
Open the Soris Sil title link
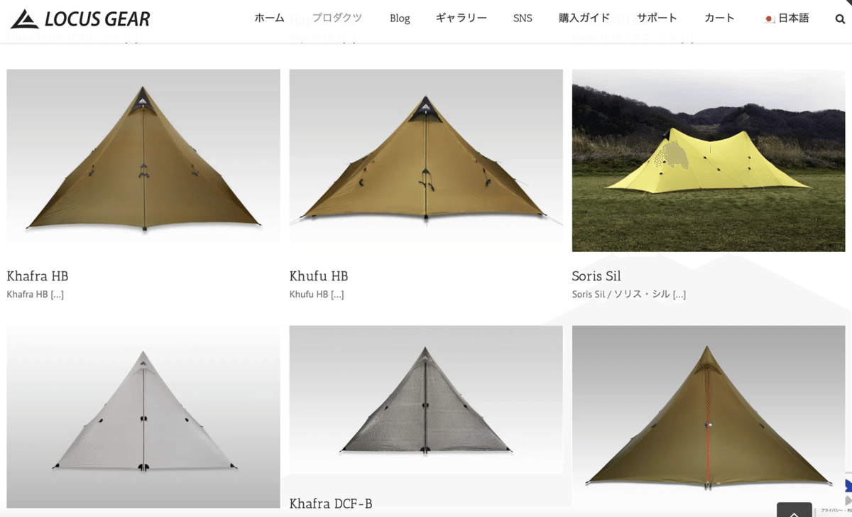click(596, 276)
